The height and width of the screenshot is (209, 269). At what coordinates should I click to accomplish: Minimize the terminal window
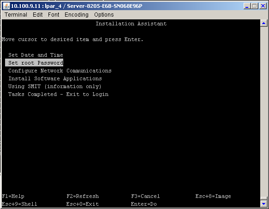[x=247, y=6]
